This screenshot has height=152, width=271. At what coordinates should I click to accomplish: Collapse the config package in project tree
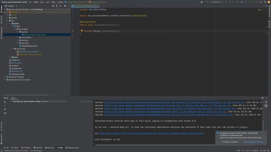[x=17, y=32]
